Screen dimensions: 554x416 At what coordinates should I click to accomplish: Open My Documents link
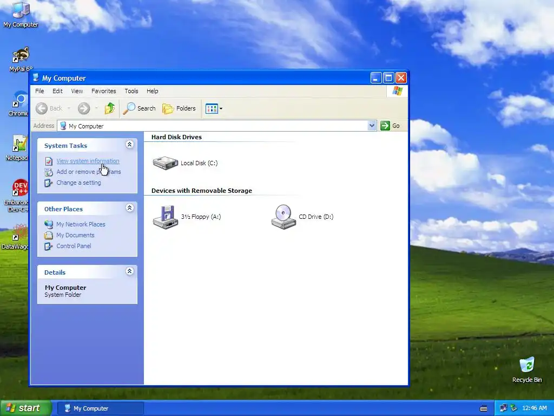pyautogui.click(x=76, y=235)
